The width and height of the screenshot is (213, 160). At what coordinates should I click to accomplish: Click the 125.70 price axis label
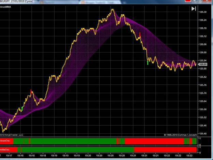tap(203, 93)
